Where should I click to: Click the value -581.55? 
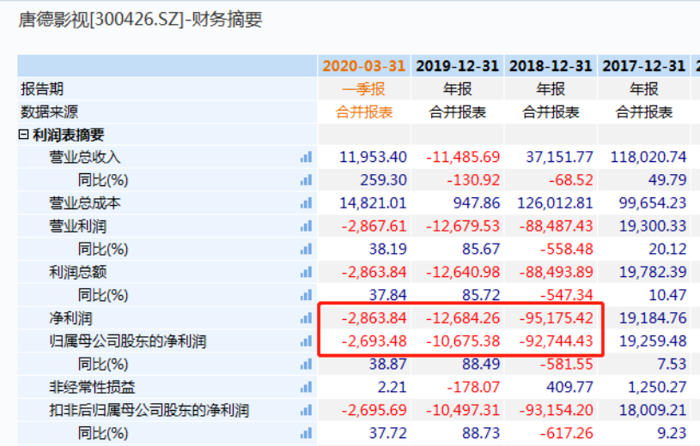(567, 364)
